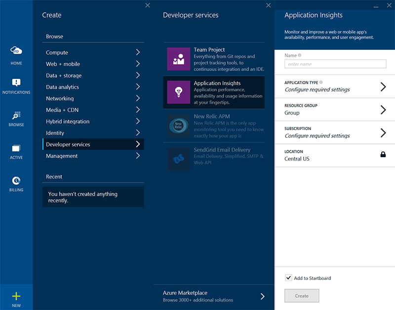Select the Application Insights lightbulb icon
Image resolution: width=395 pixels, height=310 pixels.
tap(179, 92)
